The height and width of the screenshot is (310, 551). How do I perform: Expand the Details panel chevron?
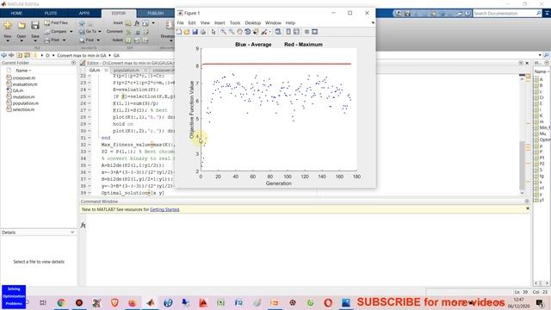click(x=72, y=232)
